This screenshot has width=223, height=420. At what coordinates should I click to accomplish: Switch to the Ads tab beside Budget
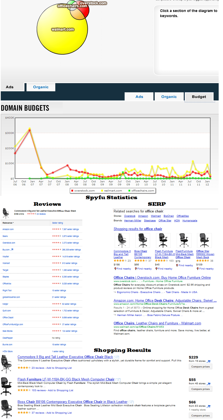click(139, 97)
